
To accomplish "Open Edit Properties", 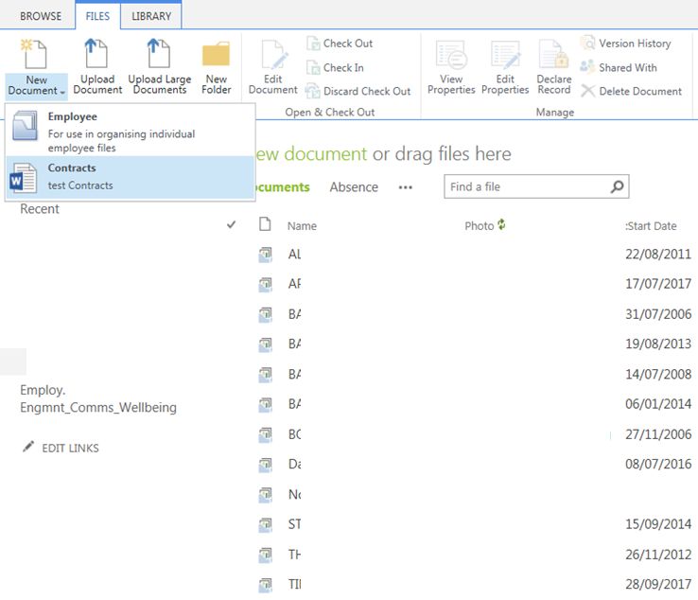I will click(505, 67).
